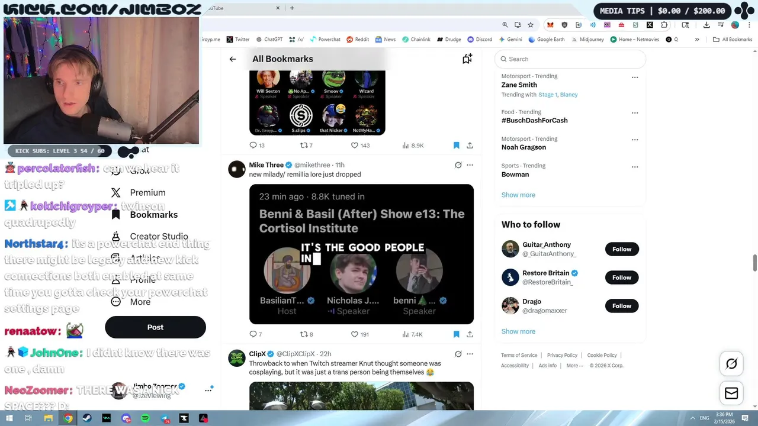Show more trending topics
The height and width of the screenshot is (426, 758).
(518, 195)
